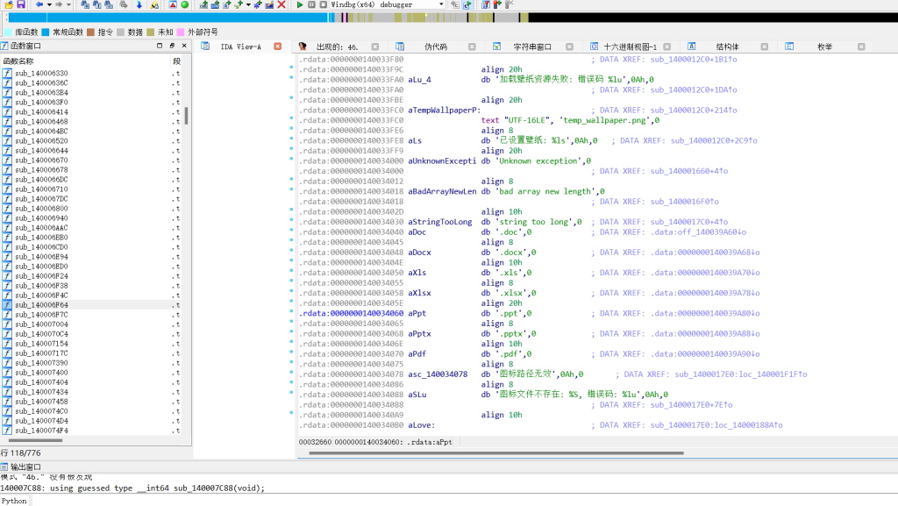Click the back navigation arrow
898x506 pixels.
pyautogui.click(x=39, y=4)
